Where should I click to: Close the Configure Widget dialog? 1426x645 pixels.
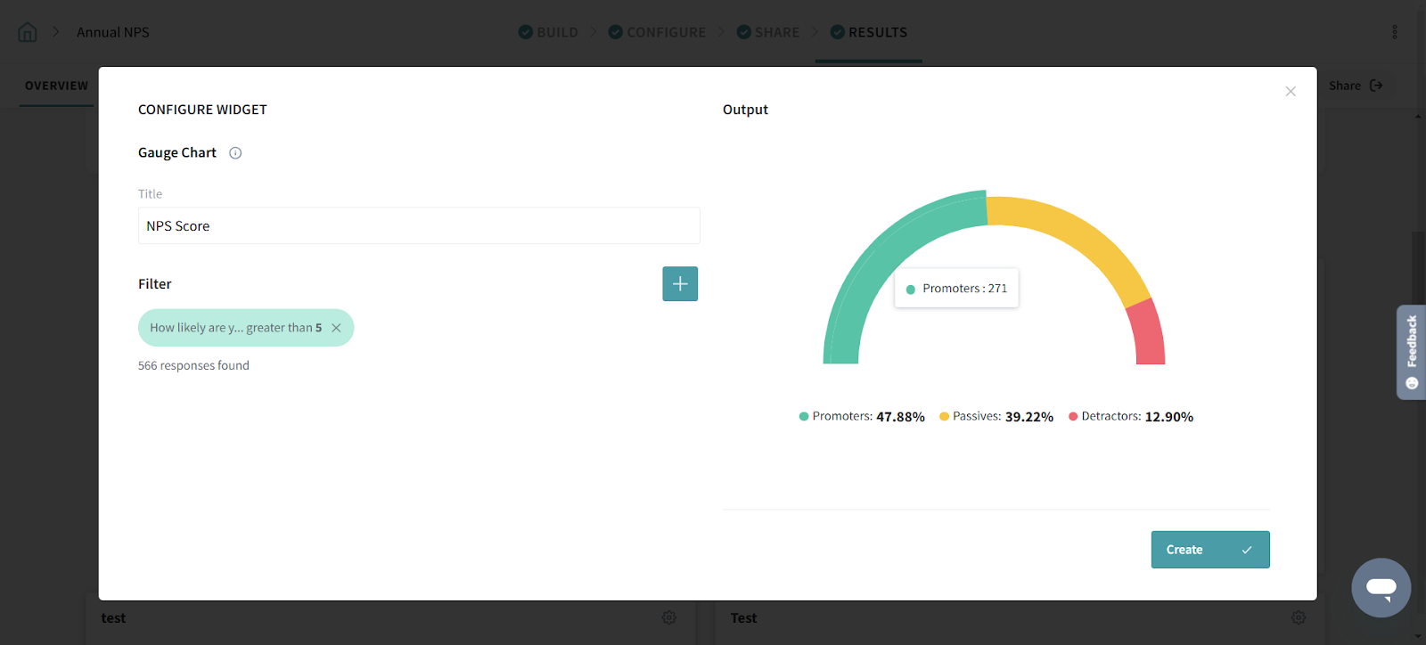click(1290, 92)
